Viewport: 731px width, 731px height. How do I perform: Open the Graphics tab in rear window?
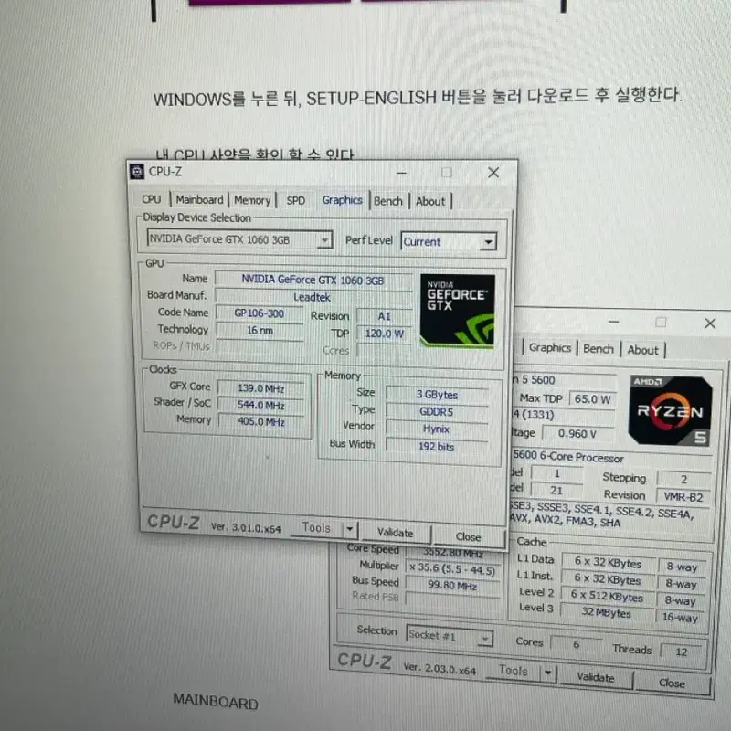tap(550, 348)
